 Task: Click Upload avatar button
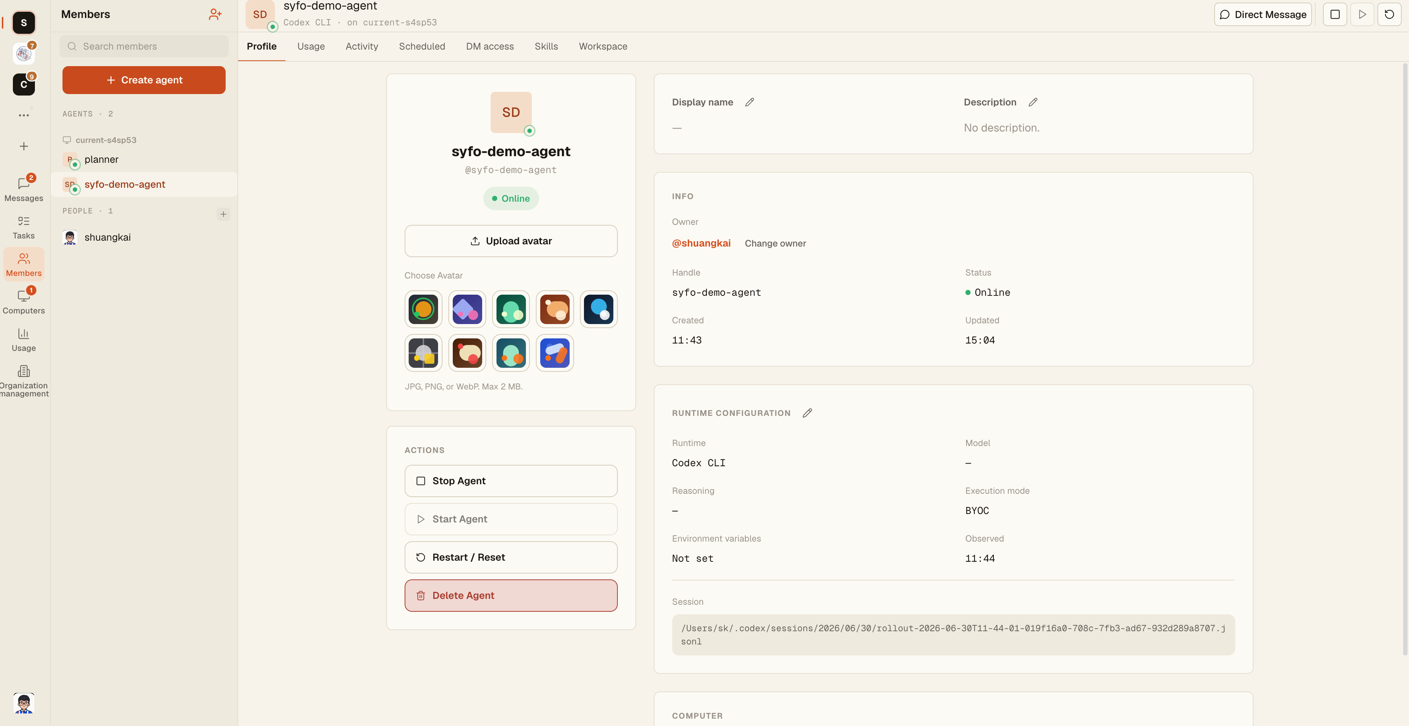click(511, 241)
